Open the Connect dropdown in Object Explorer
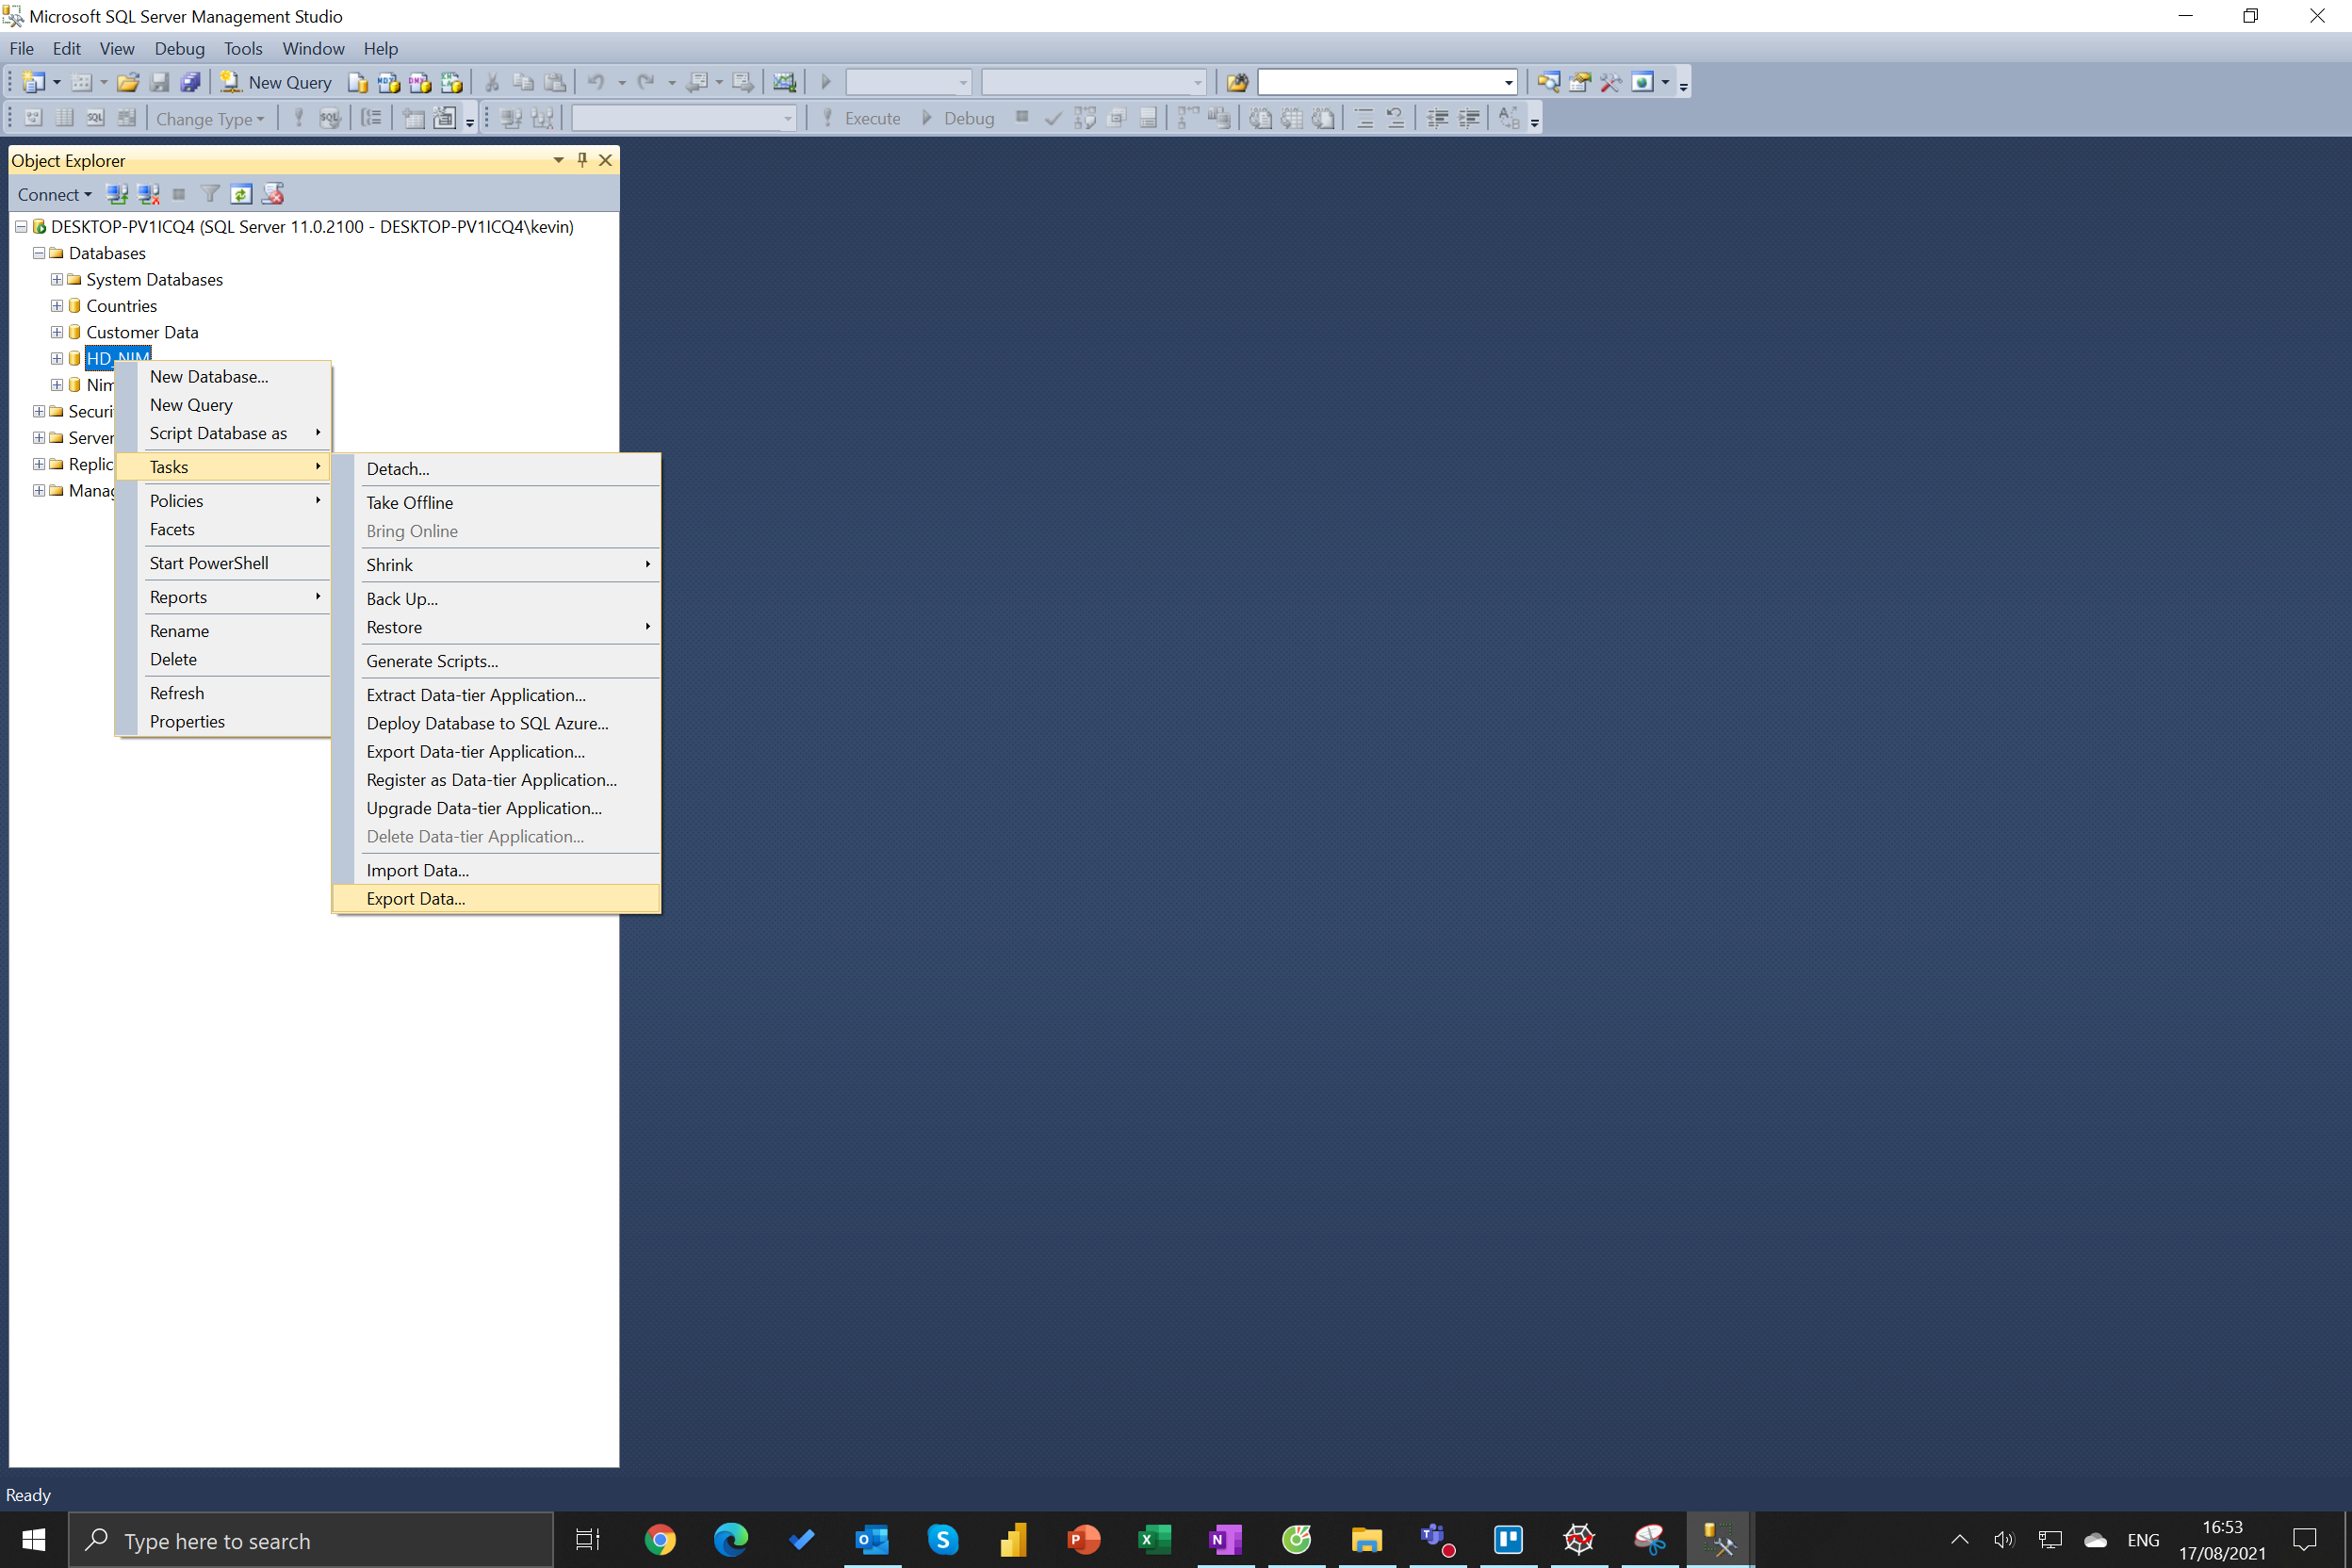The height and width of the screenshot is (1568, 2352). point(54,194)
